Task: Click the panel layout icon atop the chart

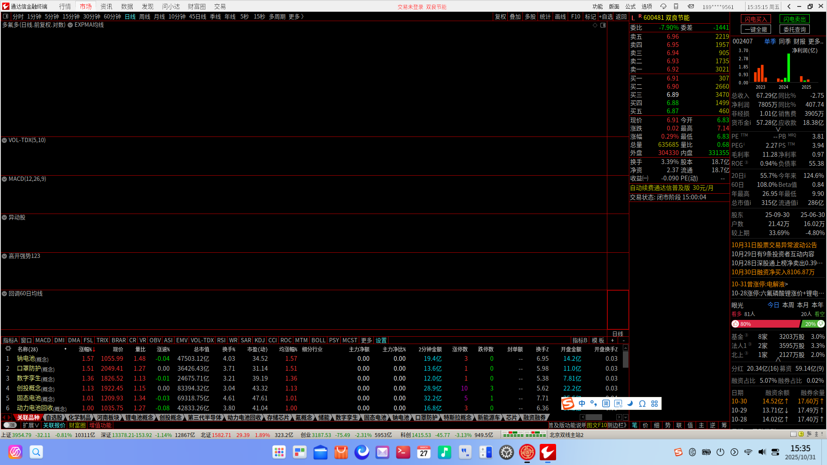Action: (603, 25)
